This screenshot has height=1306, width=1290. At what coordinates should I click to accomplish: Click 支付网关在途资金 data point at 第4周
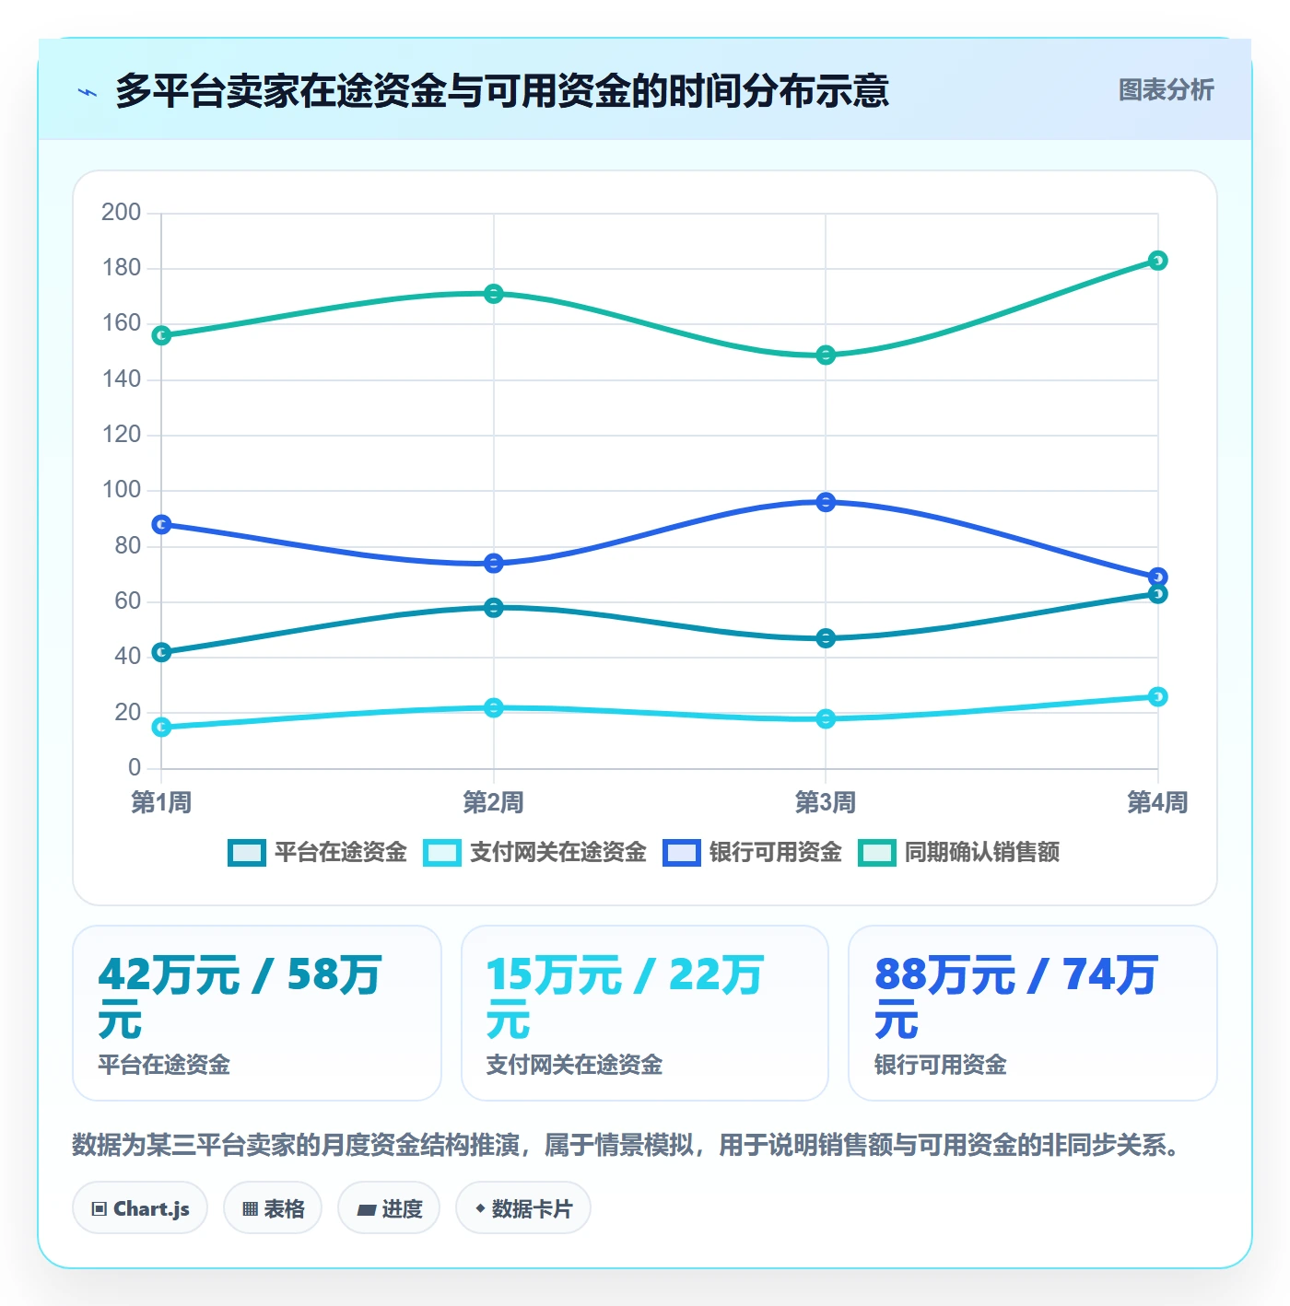pos(1158,697)
